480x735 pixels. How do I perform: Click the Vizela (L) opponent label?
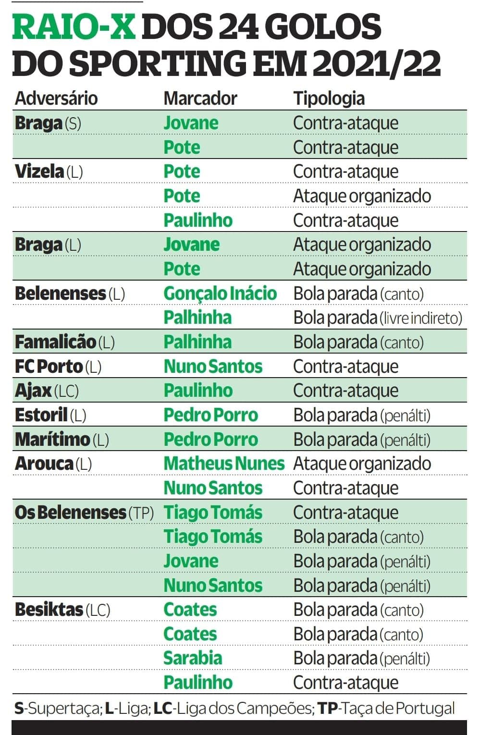coord(49,172)
